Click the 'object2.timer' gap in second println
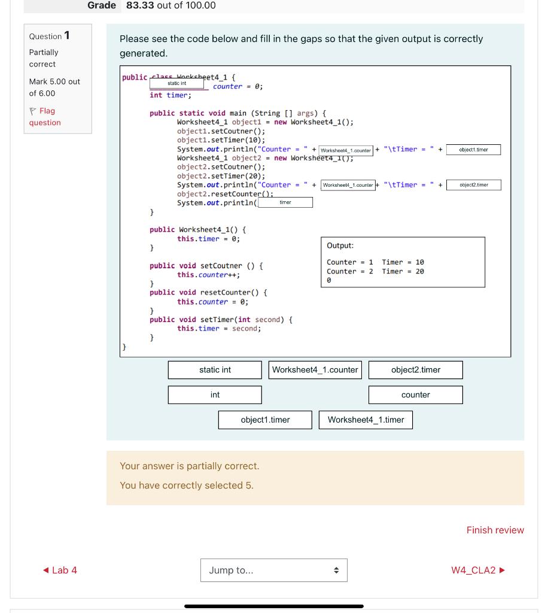 (473, 184)
